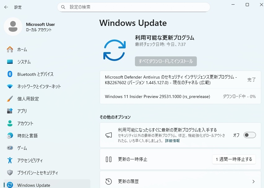This screenshot has height=188, width=264.
Task: Open the システム settings page
Action: coord(47,62)
